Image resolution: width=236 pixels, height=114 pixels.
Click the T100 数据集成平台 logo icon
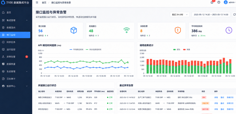click(x=3, y=3)
